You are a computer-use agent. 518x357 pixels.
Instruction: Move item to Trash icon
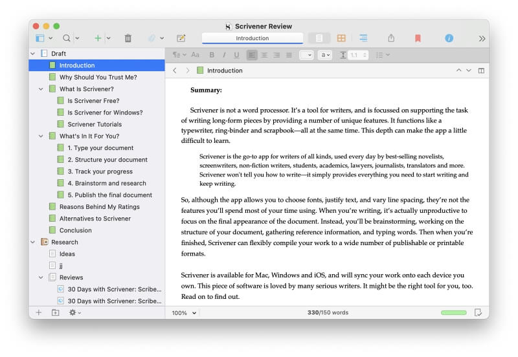(x=128, y=38)
